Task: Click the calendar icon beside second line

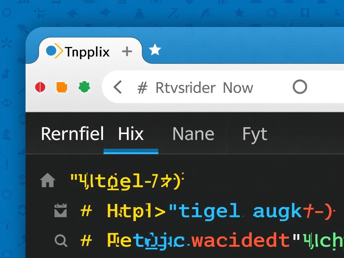Action: click(61, 211)
